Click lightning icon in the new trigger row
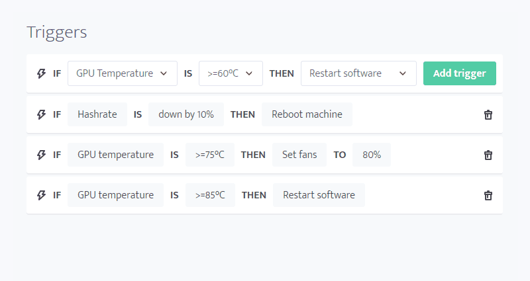Screen dimensions: 530x281 (x=41, y=73)
